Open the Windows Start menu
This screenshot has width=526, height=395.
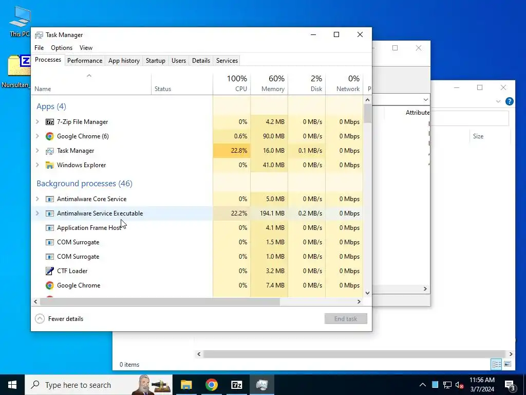[12, 385]
